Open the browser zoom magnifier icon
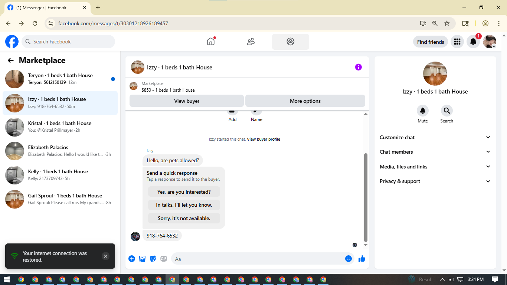The height and width of the screenshot is (285, 507). tap(435, 23)
